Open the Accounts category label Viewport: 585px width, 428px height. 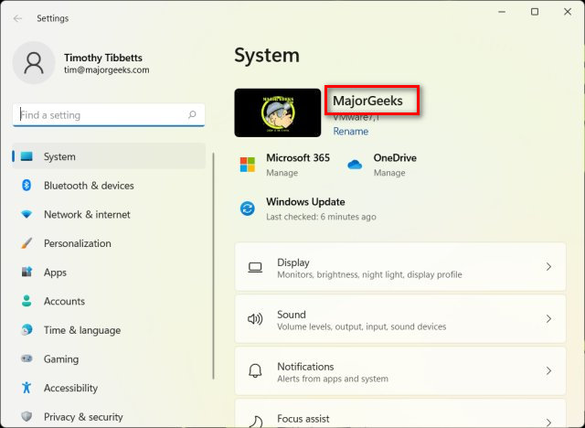point(64,301)
